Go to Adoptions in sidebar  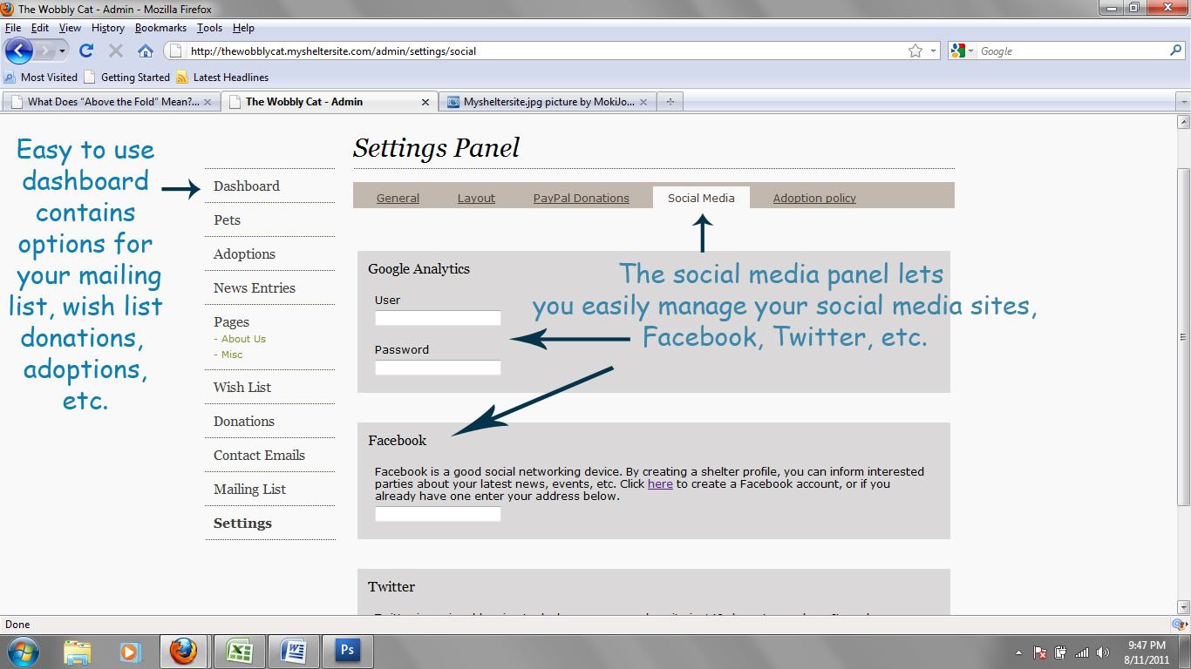(x=244, y=253)
